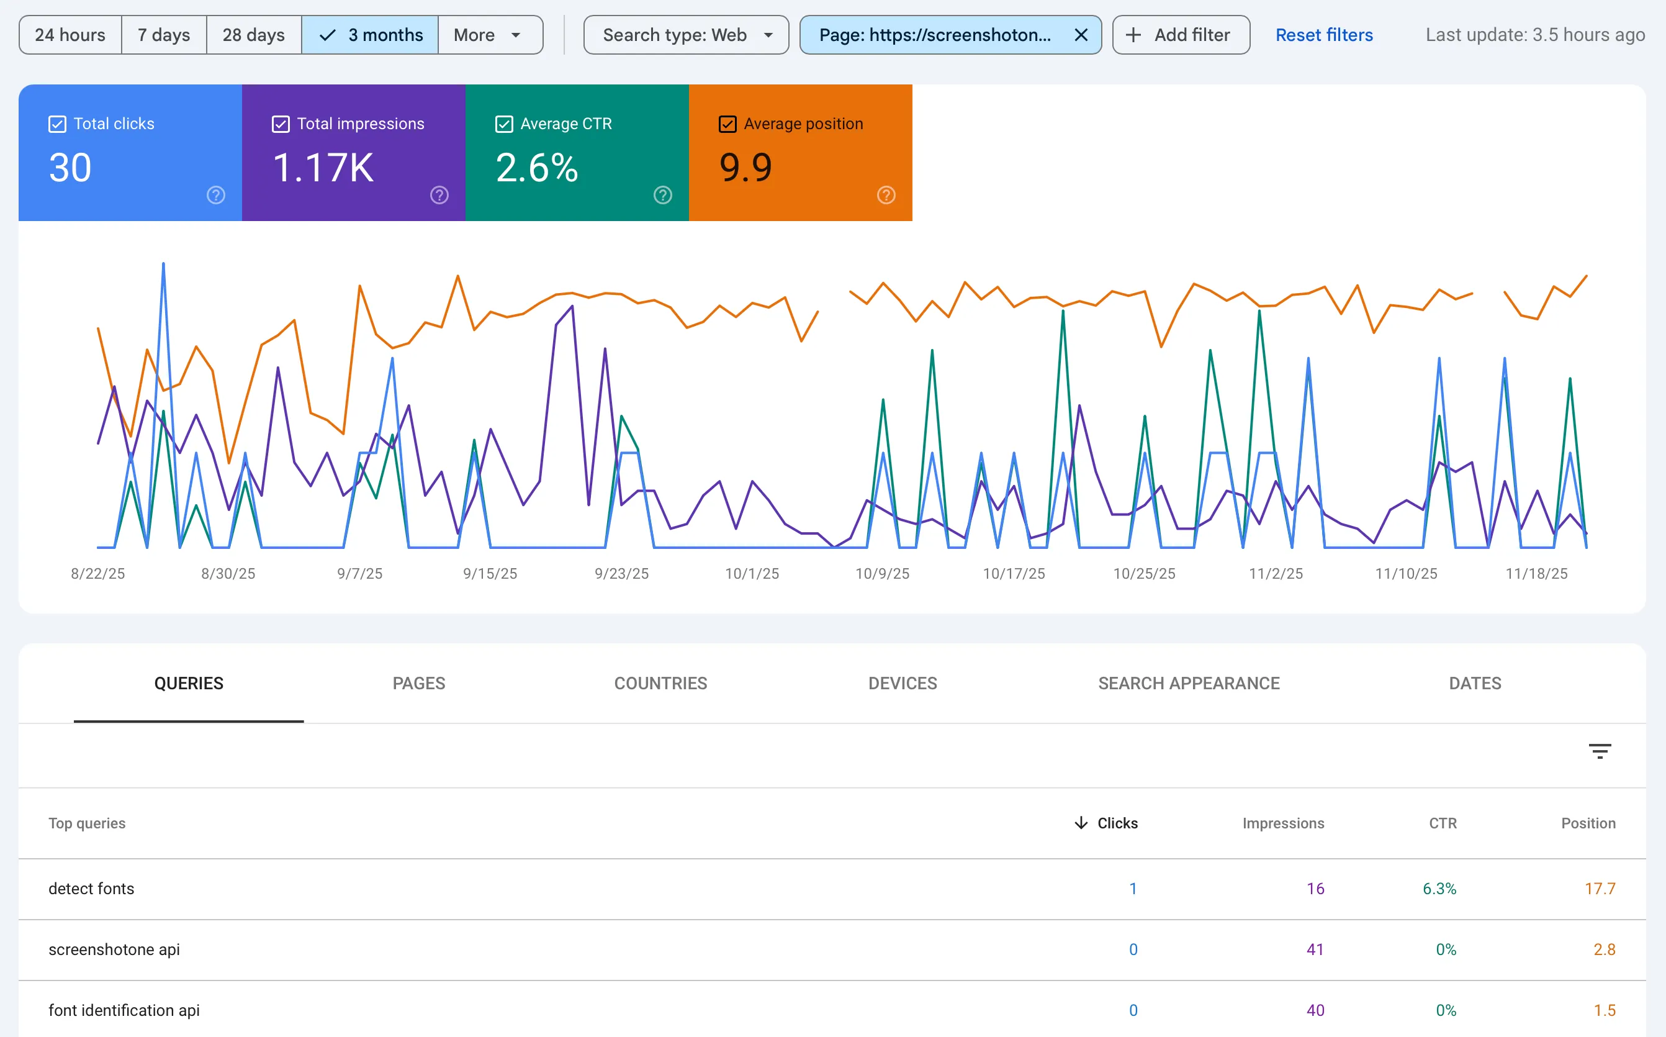Viewport: 1666px width, 1037px height.
Task: Click the plus icon next to Add filter
Action: (x=1134, y=34)
